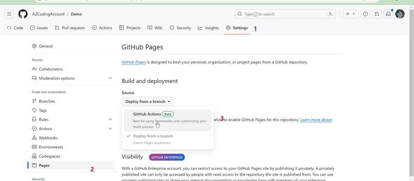414x181 pixels.
Task: Click the Branches git-branch icon
Action: coord(34,101)
